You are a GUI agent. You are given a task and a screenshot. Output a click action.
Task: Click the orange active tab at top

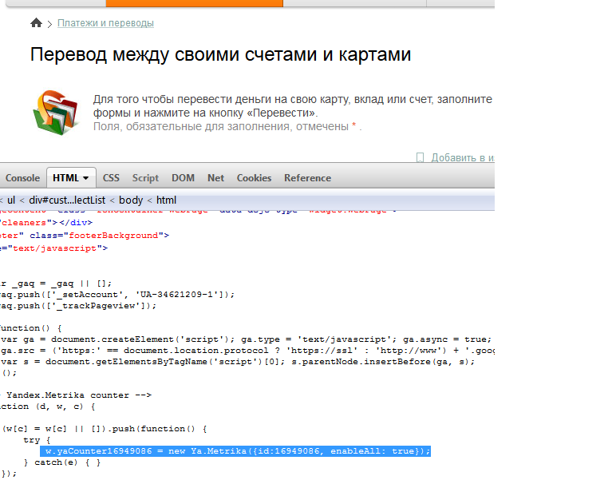pos(195,3)
